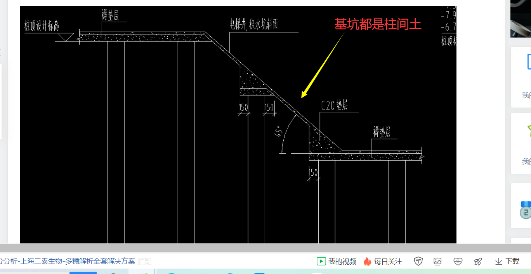Open 每日关注 news feed
The height and width of the screenshot is (274, 531).
[x=388, y=262]
